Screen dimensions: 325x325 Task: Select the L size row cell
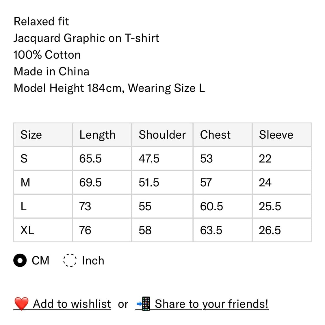pyautogui.click(x=43, y=206)
